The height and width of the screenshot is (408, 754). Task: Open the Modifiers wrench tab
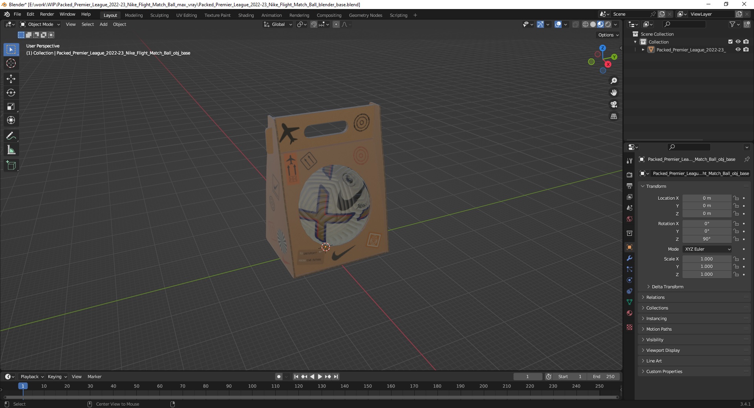click(x=630, y=258)
